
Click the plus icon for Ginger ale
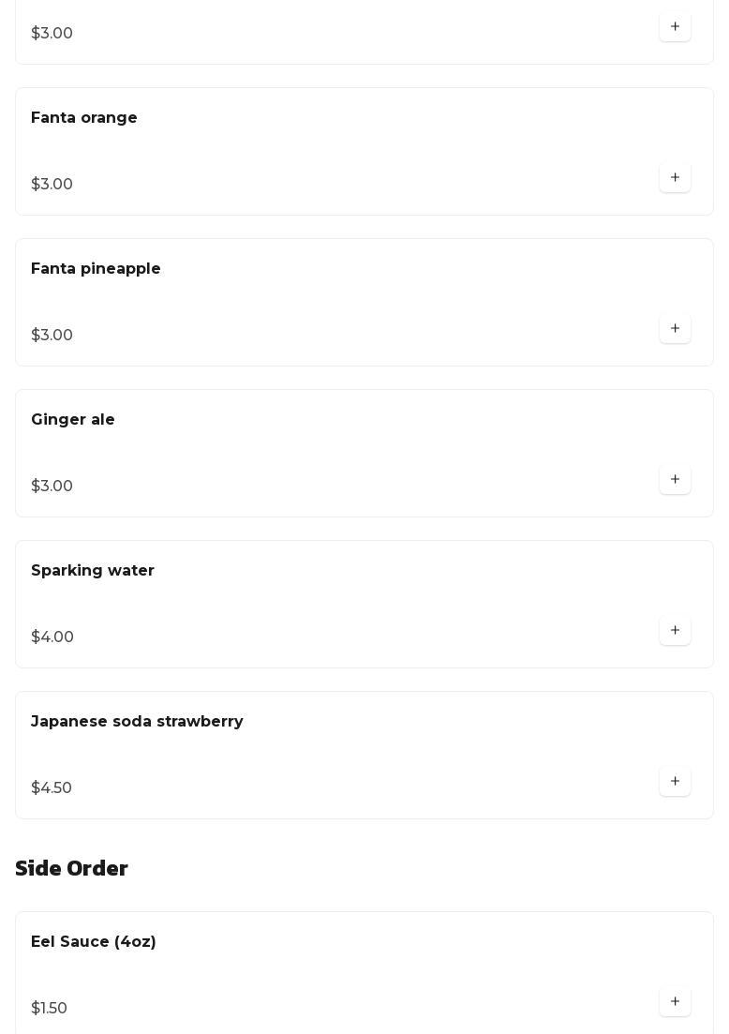coord(675,479)
